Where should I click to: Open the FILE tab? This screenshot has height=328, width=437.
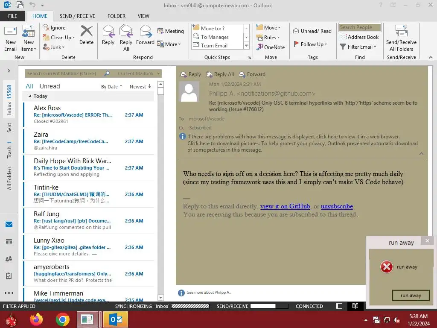12,16
